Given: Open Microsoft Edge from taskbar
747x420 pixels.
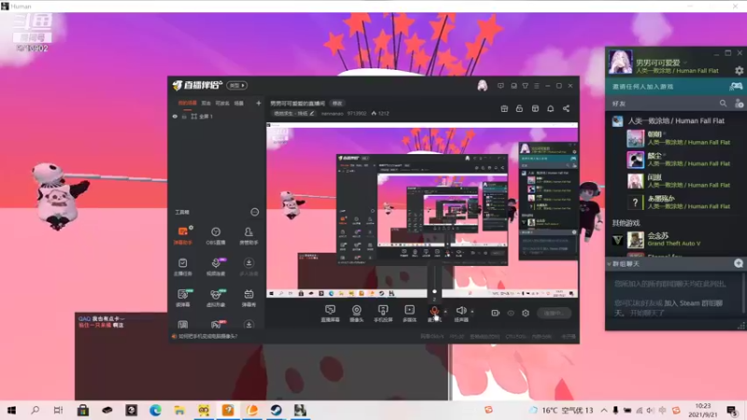Looking at the screenshot, I should tap(155, 410).
